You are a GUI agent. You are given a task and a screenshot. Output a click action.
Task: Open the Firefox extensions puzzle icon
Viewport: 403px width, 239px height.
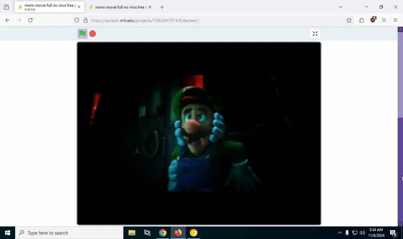(x=361, y=20)
